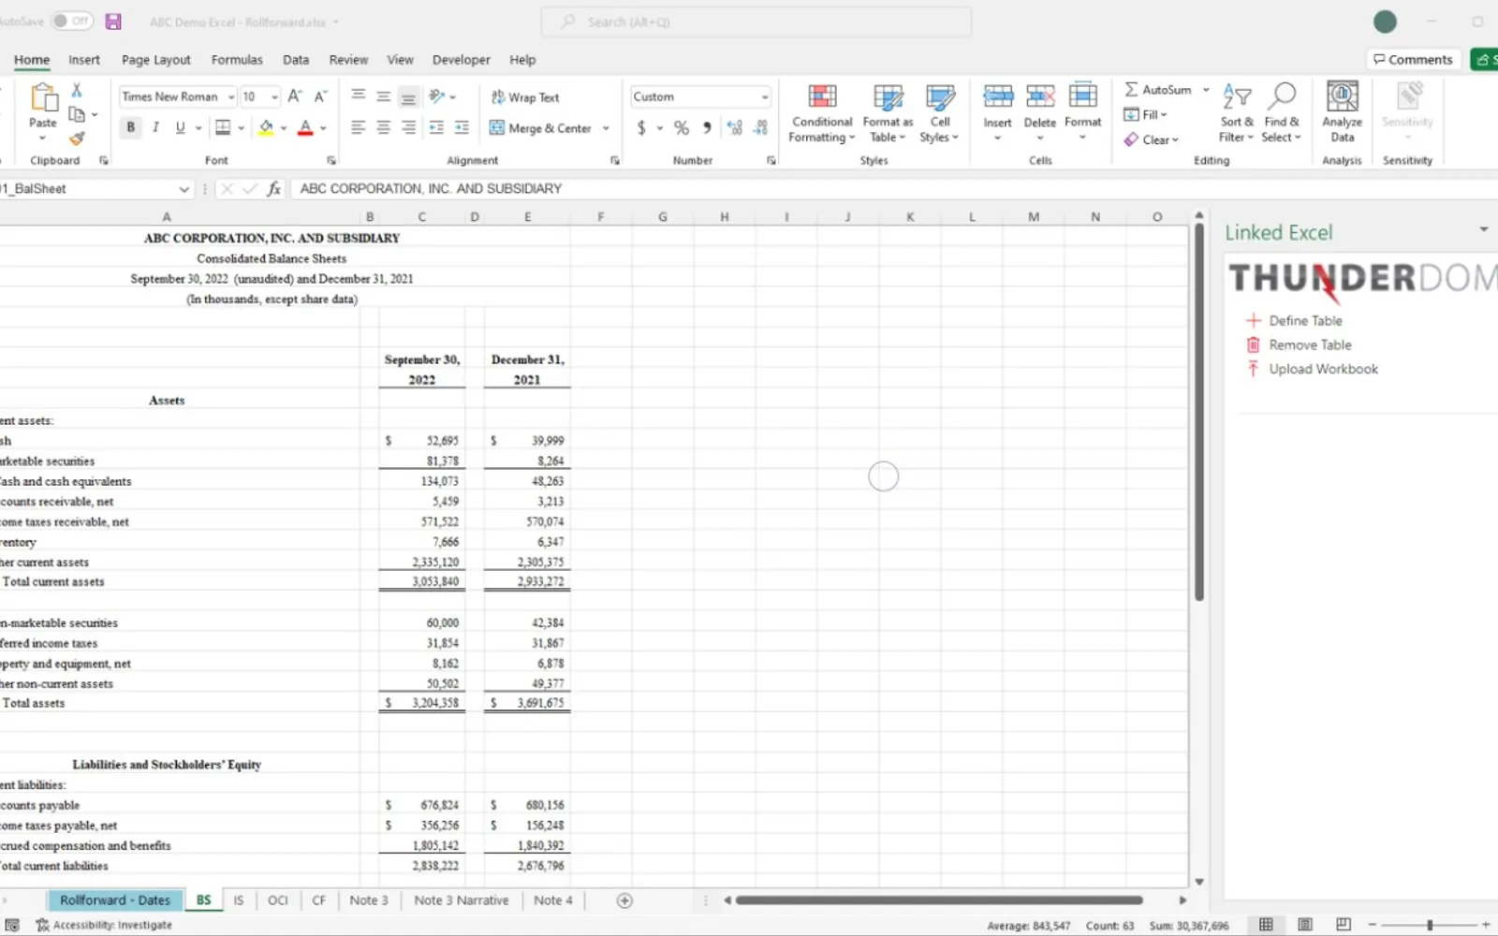Viewport: 1498px width, 936px height.
Task: Toggle Bold formatting
Action: [x=130, y=127]
